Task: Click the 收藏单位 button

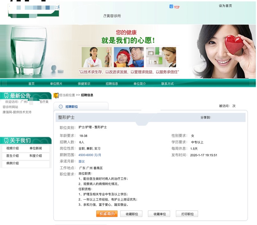Action: 159,214
